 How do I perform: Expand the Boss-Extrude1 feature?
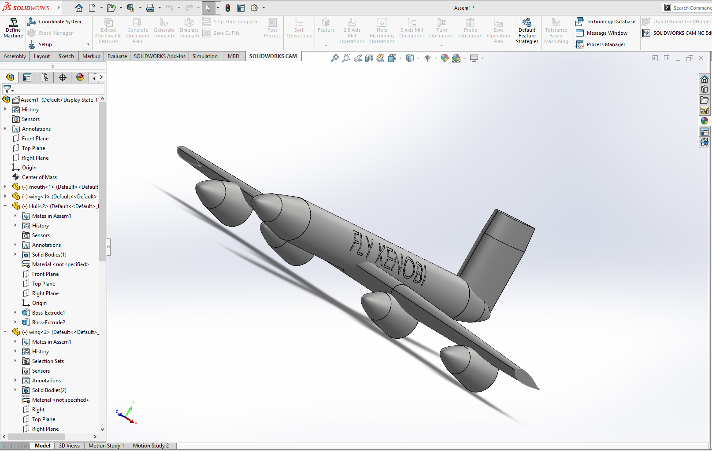[x=15, y=312]
